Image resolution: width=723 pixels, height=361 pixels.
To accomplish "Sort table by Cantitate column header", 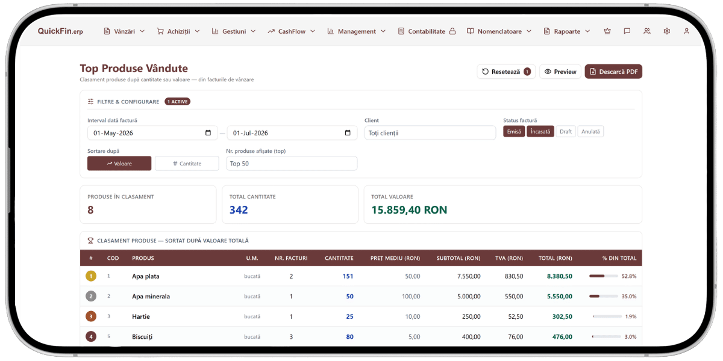I will point(339,258).
